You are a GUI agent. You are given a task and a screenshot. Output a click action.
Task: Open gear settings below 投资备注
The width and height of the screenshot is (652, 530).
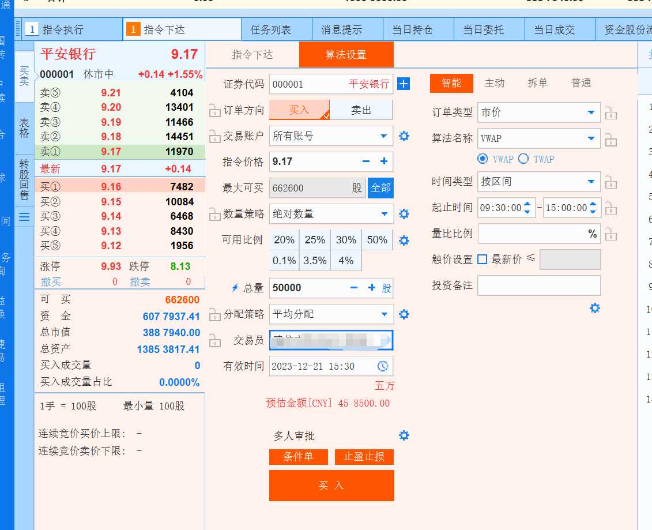coord(595,309)
